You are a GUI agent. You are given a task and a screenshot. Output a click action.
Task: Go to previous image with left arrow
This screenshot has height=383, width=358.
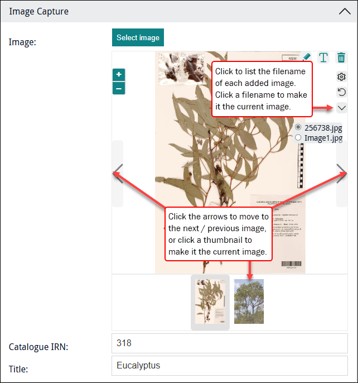[x=118, y=174]
